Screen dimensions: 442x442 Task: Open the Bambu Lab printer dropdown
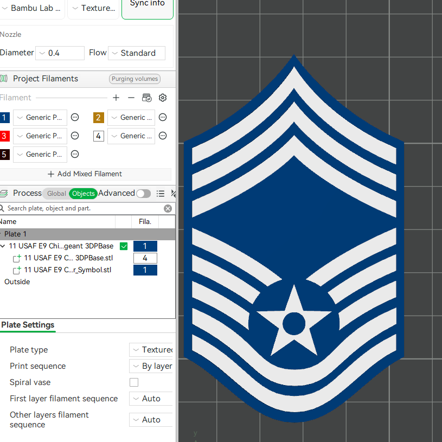[x=31, y=9]
